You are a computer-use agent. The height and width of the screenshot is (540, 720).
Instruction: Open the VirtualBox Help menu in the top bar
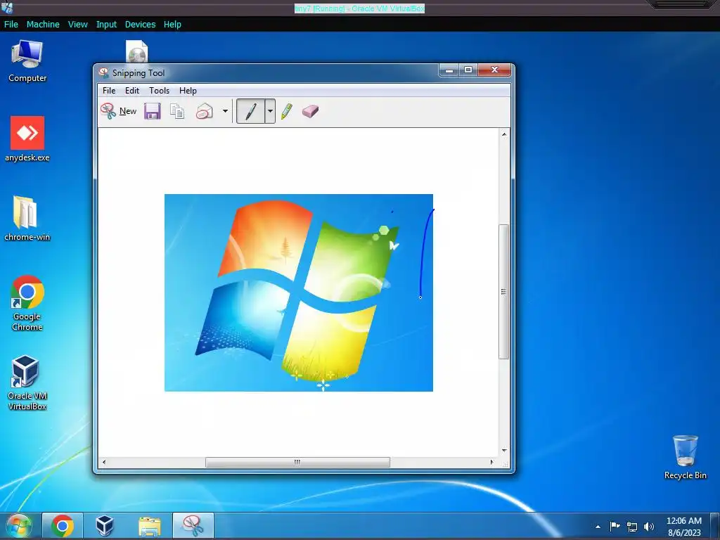click(x=172, y=25)
